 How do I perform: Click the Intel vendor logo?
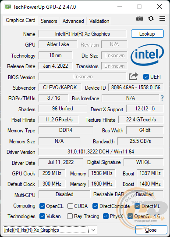pos(147,55)
